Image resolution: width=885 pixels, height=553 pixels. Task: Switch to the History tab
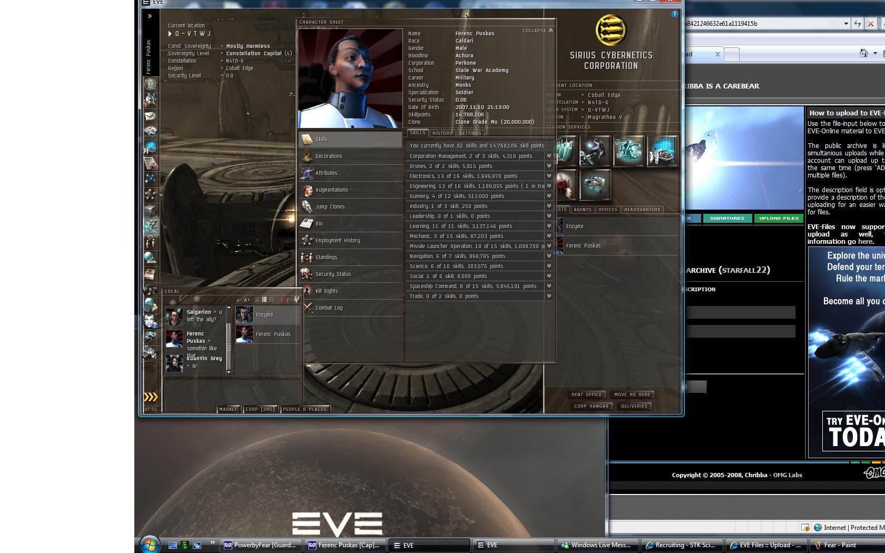pyautogui.click(x=442, y=133)
